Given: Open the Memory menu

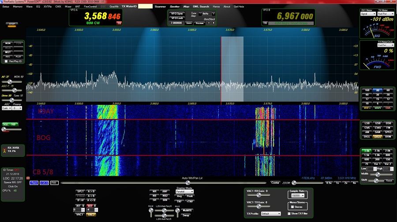Looking at the screenshot, I should point(18,7).
